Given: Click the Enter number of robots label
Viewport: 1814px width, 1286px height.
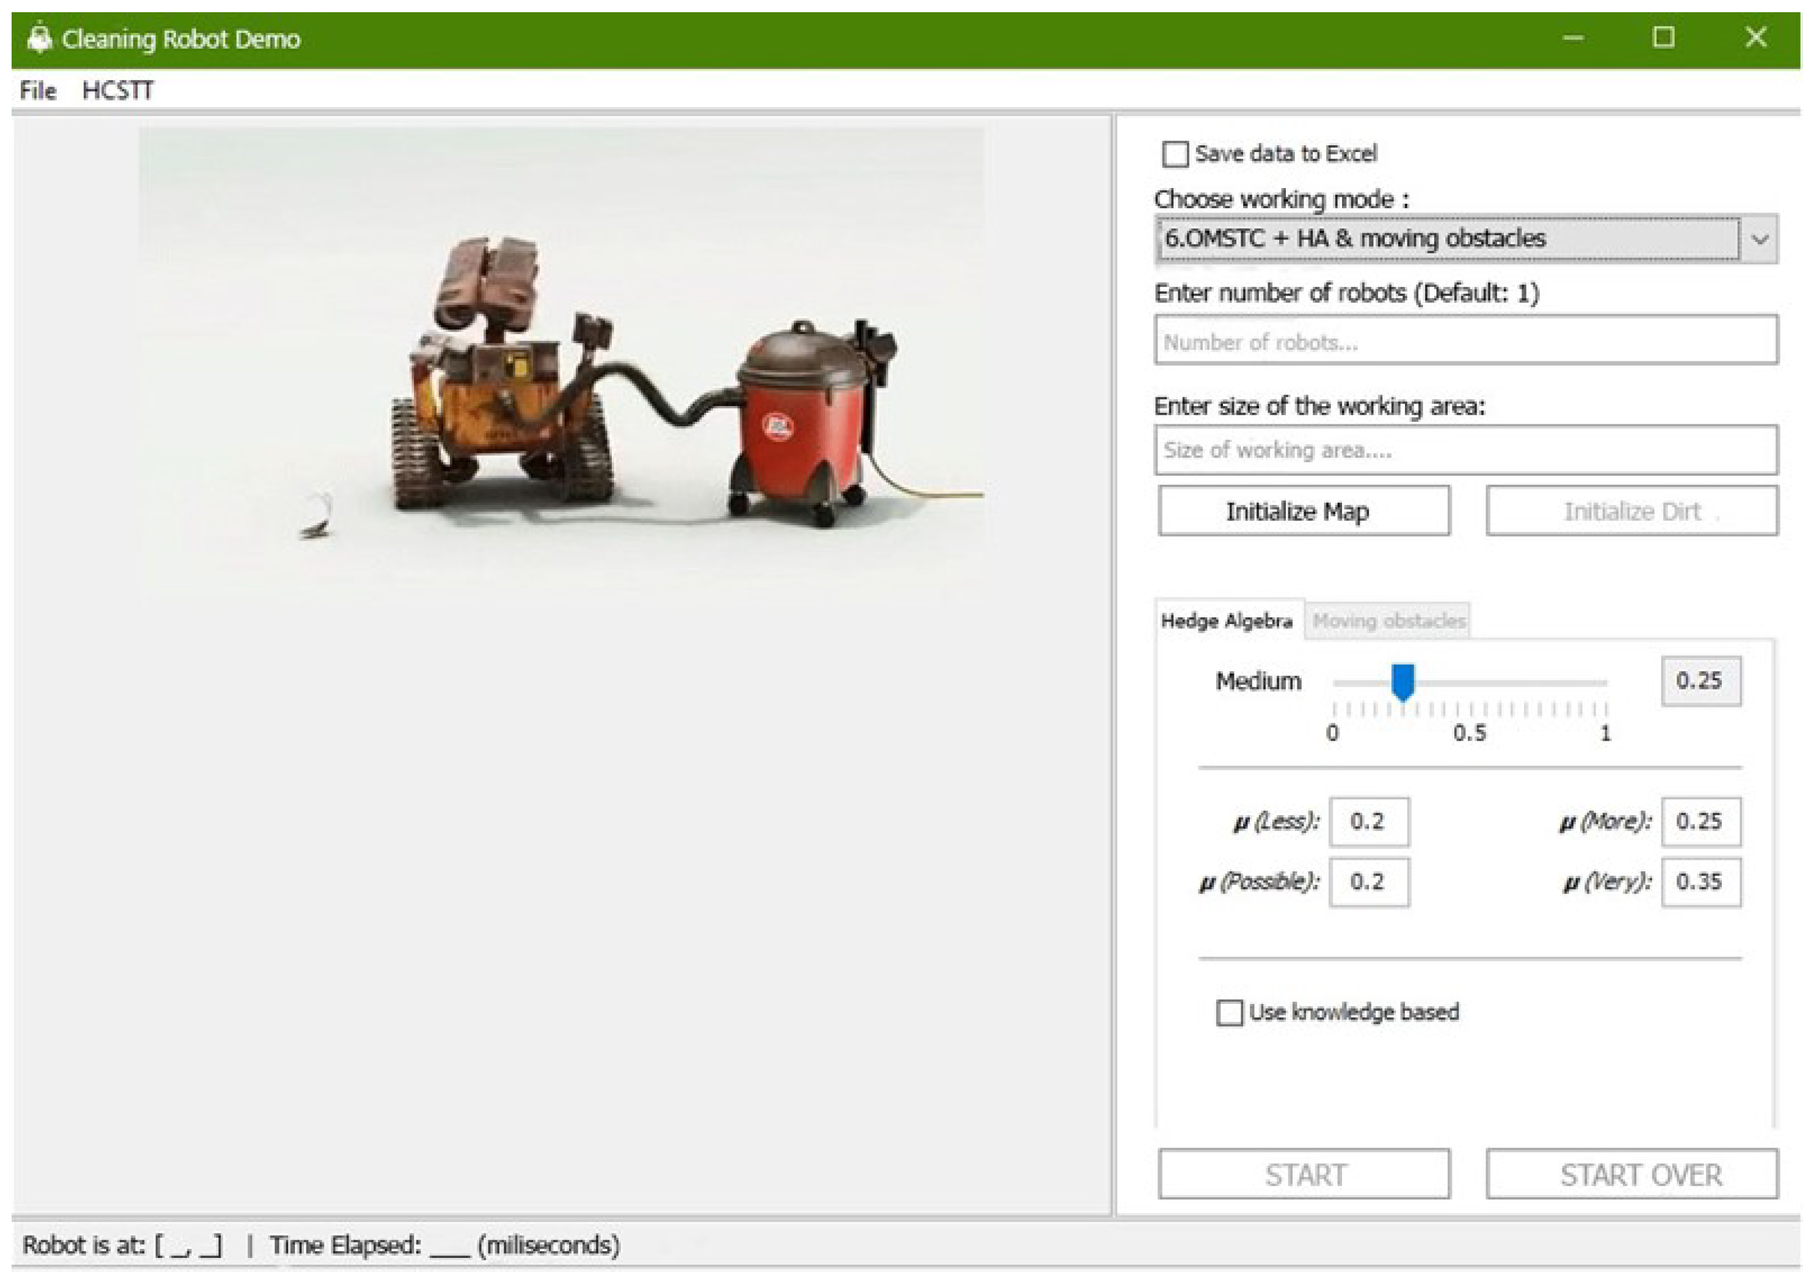Looking at the screenshot, I should (1346, 293).
